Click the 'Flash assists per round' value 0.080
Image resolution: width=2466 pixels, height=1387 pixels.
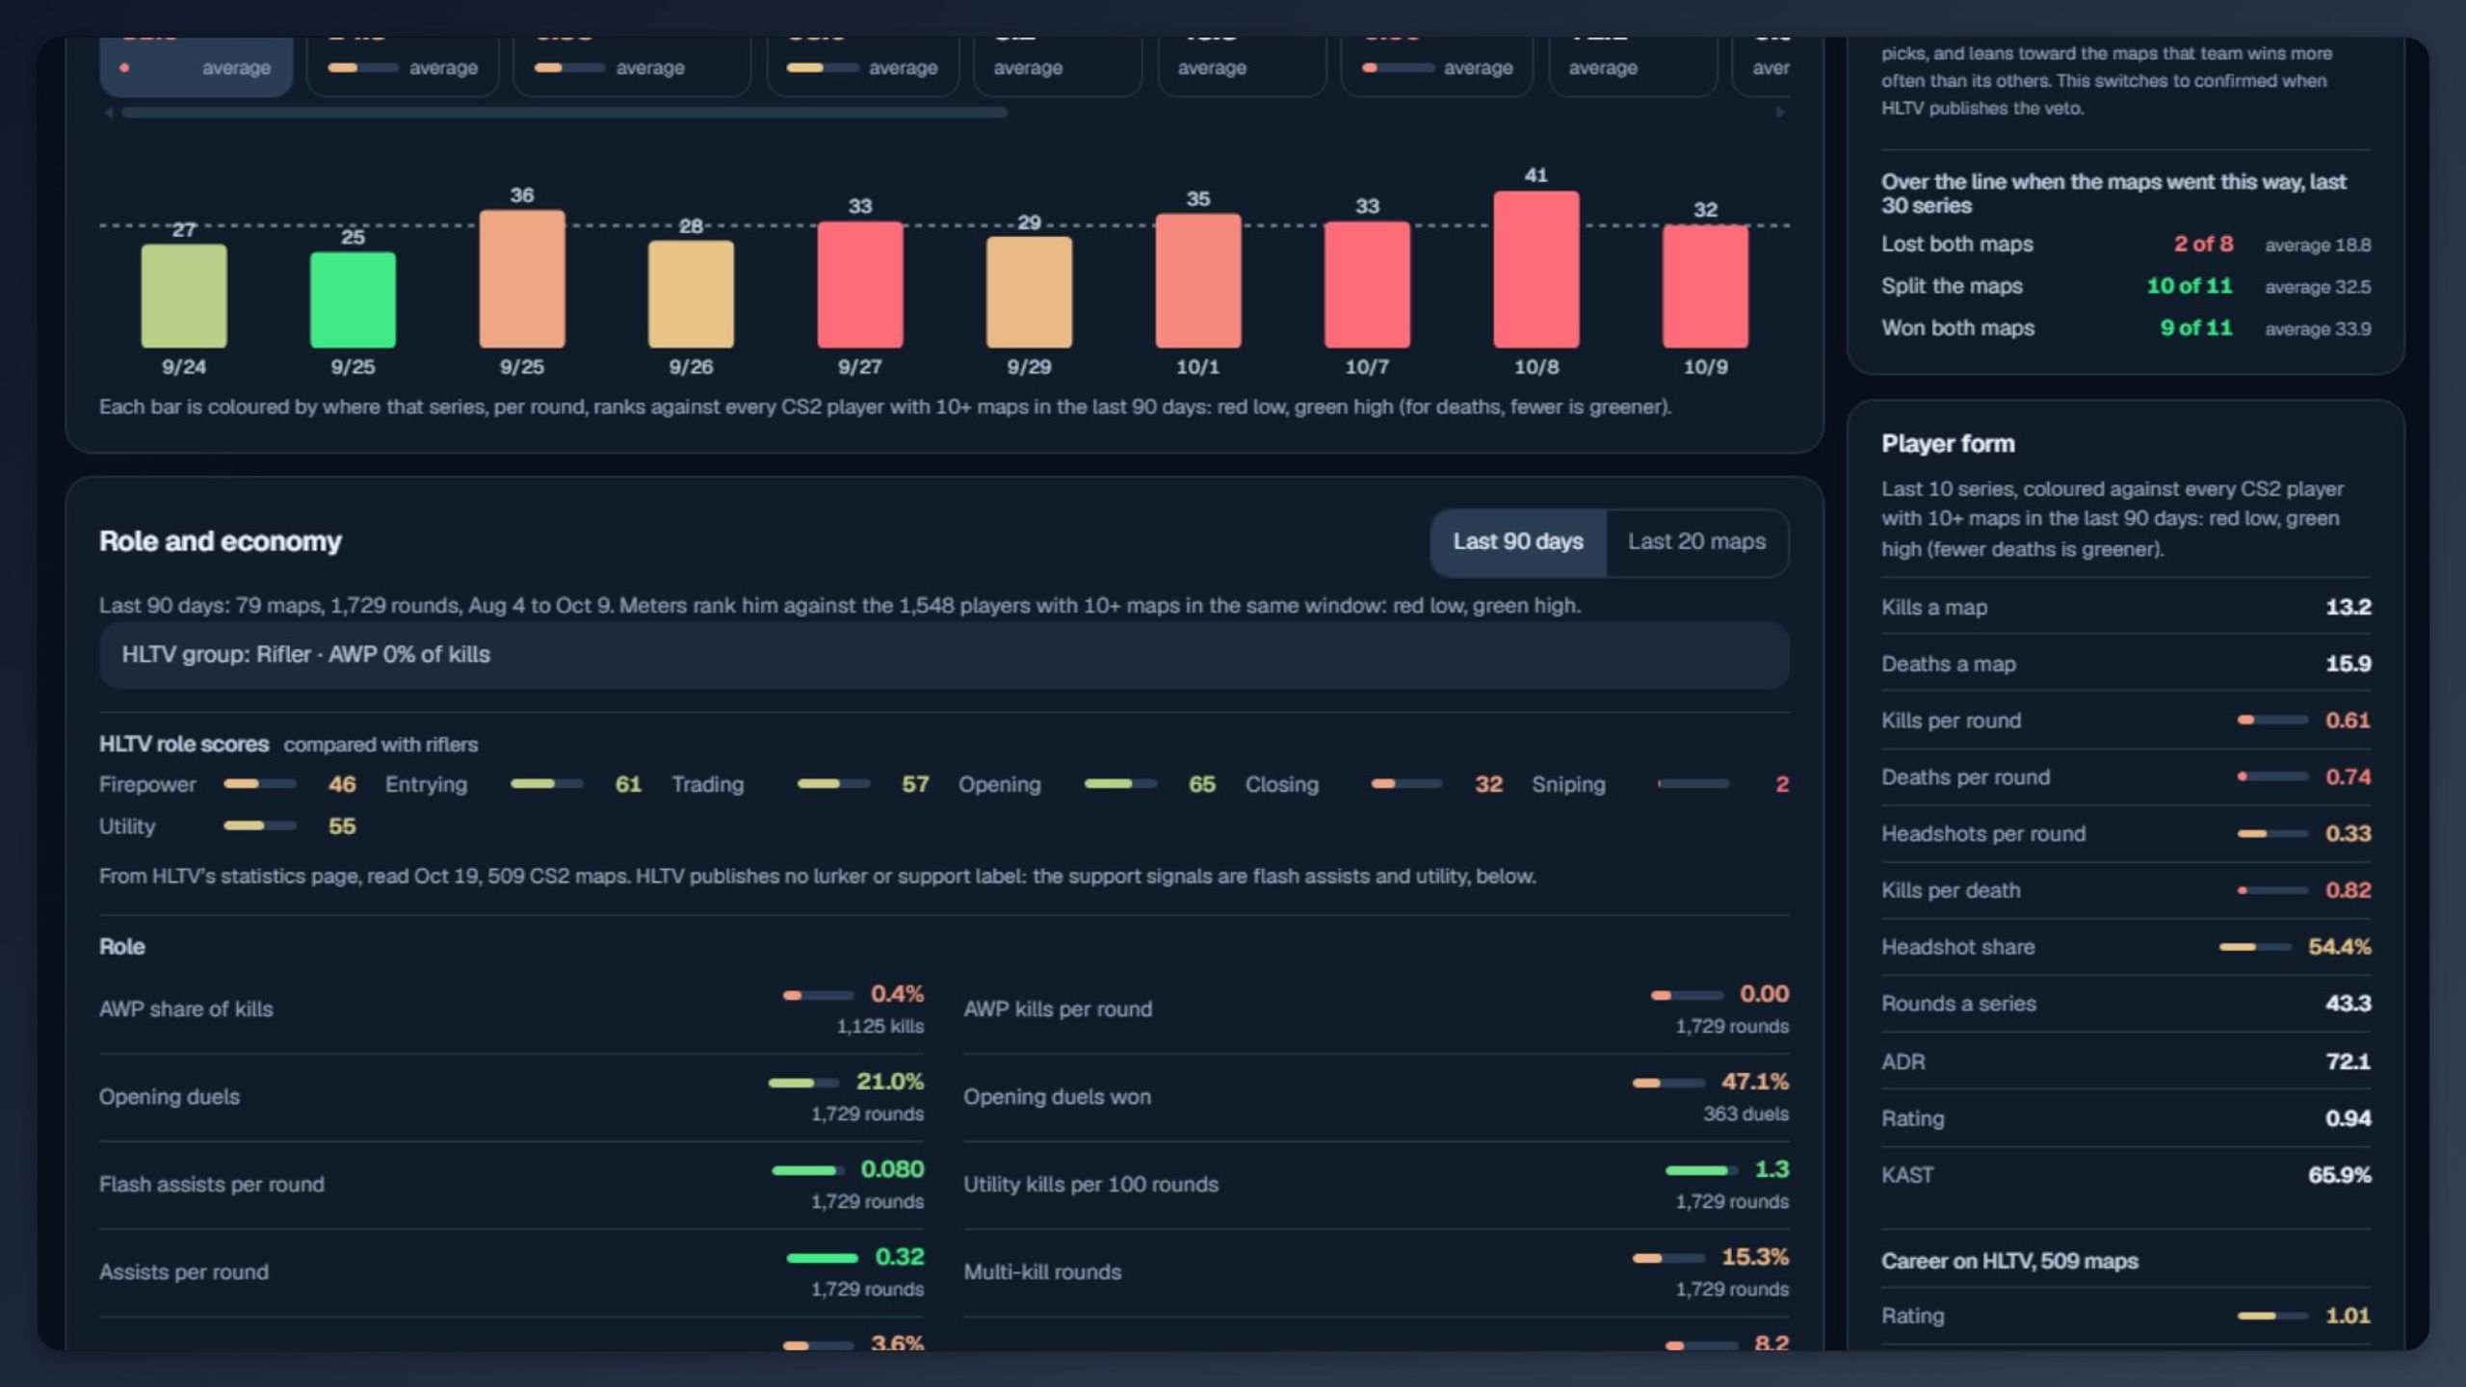coord(892,1169)
